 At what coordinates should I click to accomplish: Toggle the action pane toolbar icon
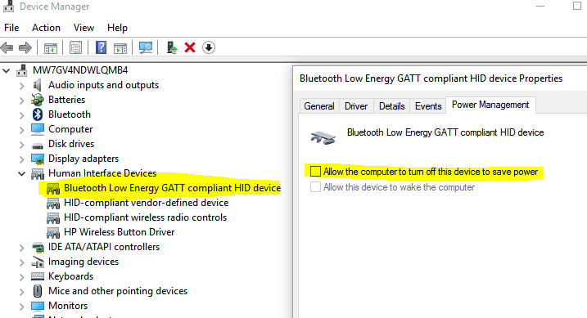(120, 48)
